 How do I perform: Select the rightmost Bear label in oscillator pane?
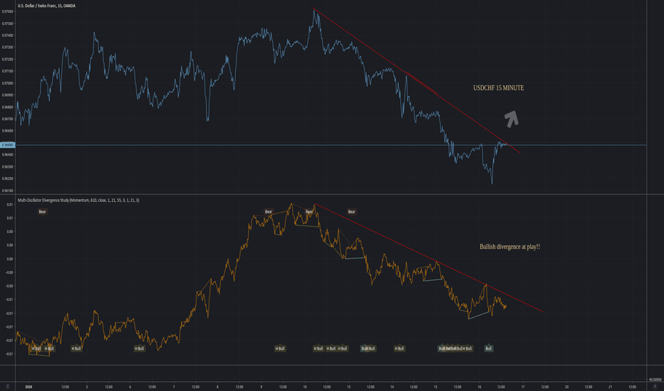pyautogui.click(x=351, y=211)
